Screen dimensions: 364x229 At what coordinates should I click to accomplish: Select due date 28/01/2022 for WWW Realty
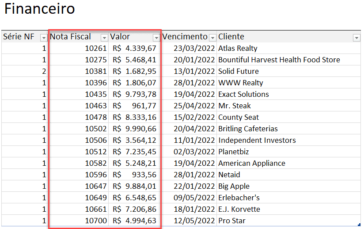(189, 83)
